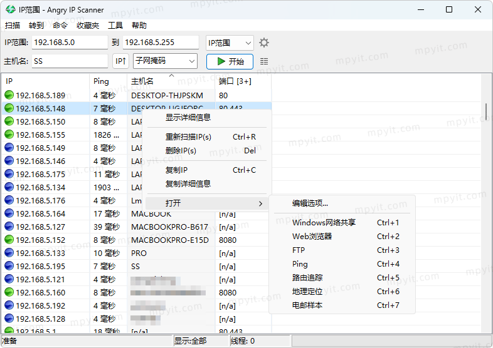Choose 重新扫描IP(s) in context menu
The width and height of the screenshot is (493, 348).
[x=207, y=137]
